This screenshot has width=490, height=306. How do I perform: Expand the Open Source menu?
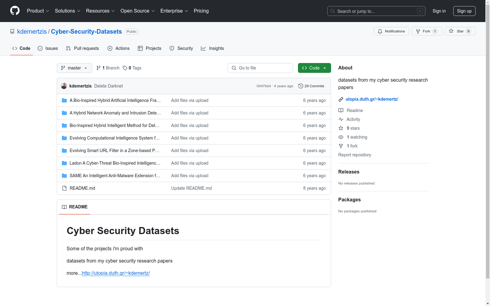138,11
